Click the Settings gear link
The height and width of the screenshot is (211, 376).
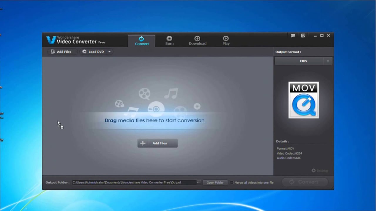click(320, 171)
